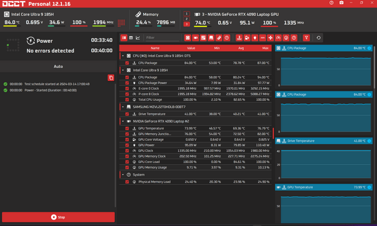Uncheck the CPU Package Power sensor
This screenshot has width=377, height=226.
127,83
